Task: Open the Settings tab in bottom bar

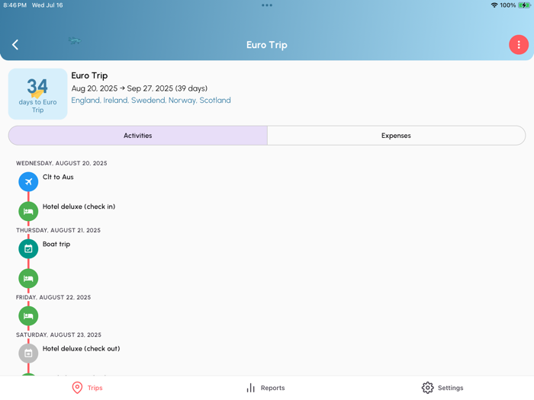Action: click(x=442, y=388)
